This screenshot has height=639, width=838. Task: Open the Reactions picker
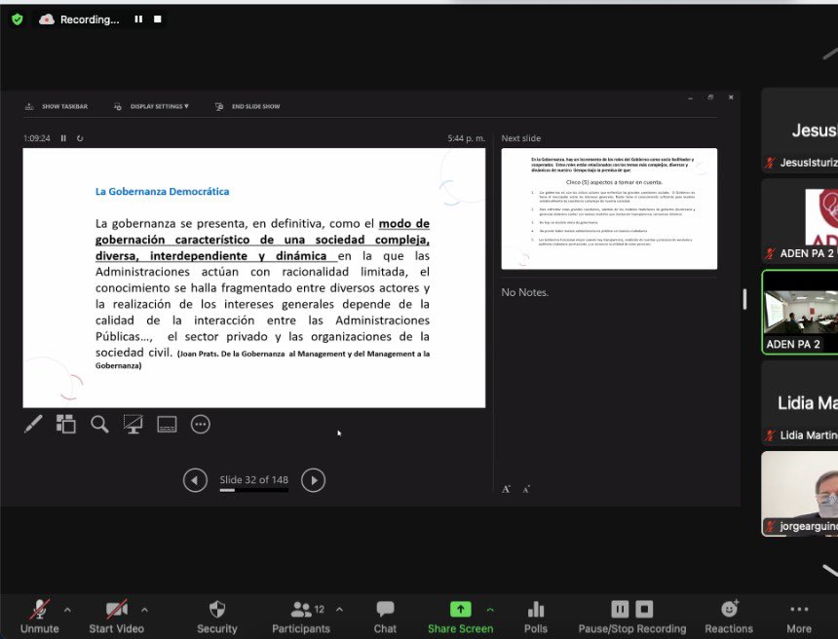[729, 617]
